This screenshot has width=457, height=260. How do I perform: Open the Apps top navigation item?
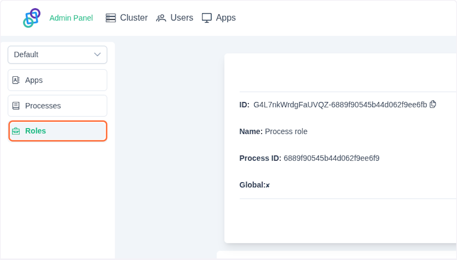[225, 18]
